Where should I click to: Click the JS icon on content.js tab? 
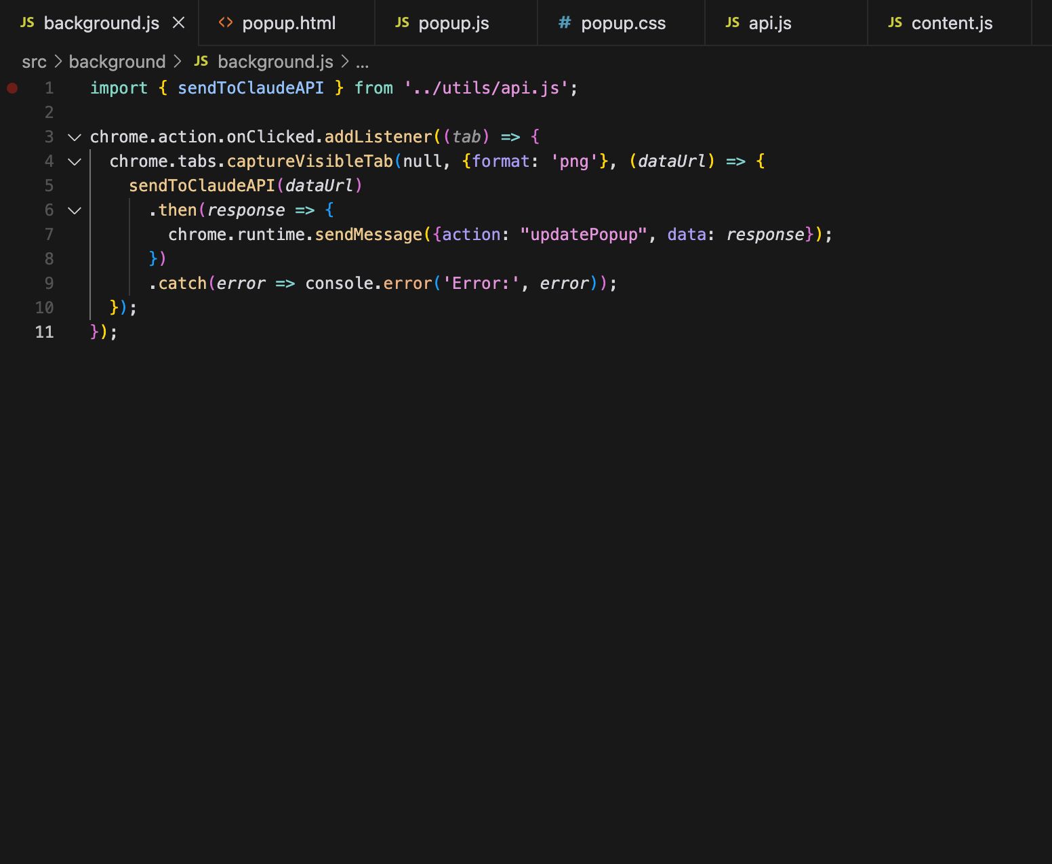coord(895,22)
